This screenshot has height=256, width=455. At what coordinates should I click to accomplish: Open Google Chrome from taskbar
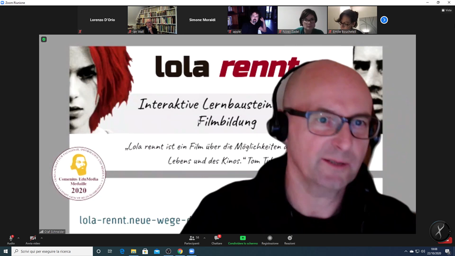(x=180, y=251)
